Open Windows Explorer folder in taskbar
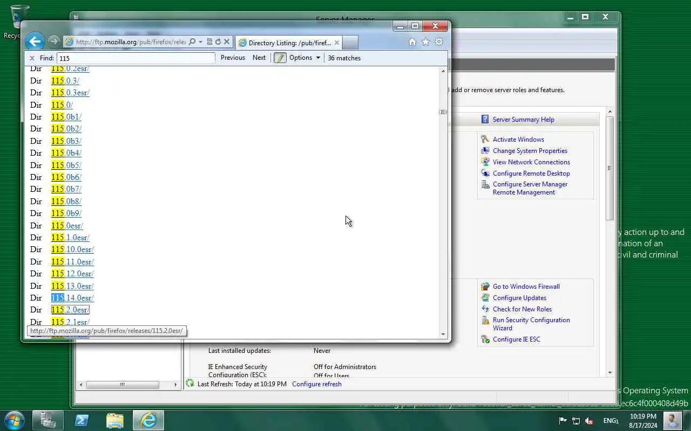Image resolution: width=691 pixels, height=431 pixels. click(x=115, y=420)
